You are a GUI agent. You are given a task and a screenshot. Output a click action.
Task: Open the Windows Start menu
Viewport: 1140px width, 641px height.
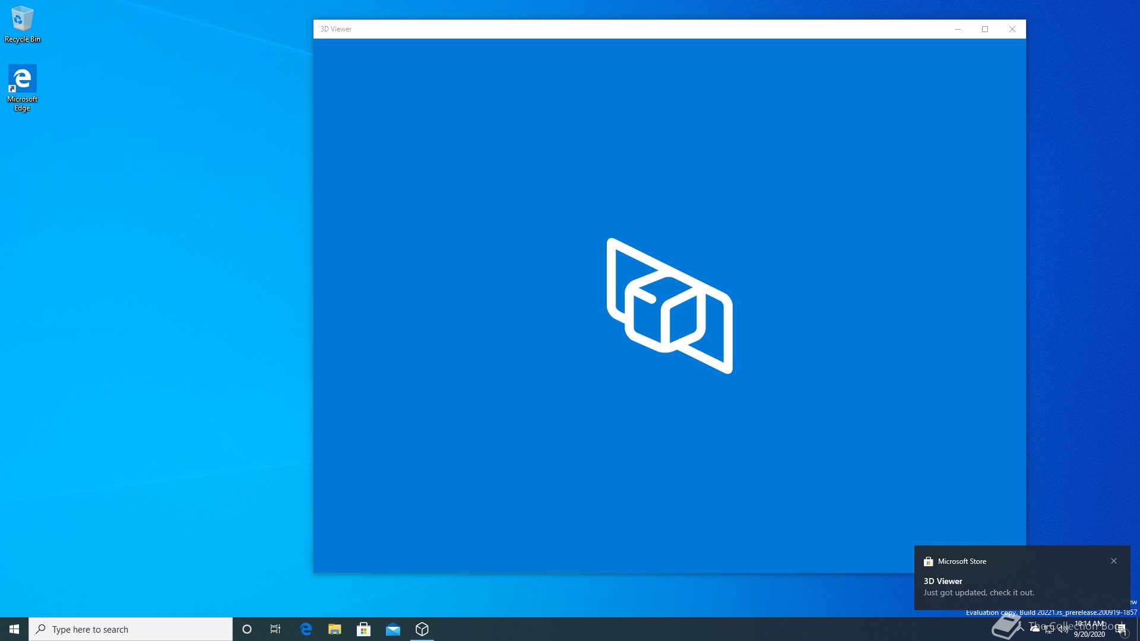point(14,629)
